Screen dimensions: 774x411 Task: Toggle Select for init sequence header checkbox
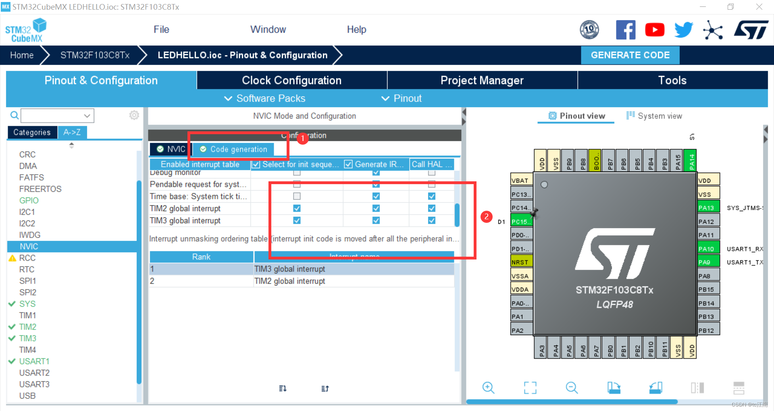tap(256, 164)
